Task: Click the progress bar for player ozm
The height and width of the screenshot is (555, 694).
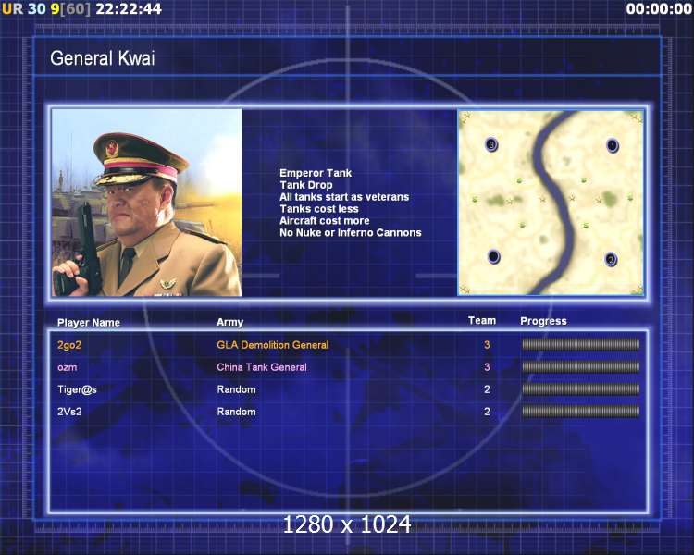Action: coord(581,366)
